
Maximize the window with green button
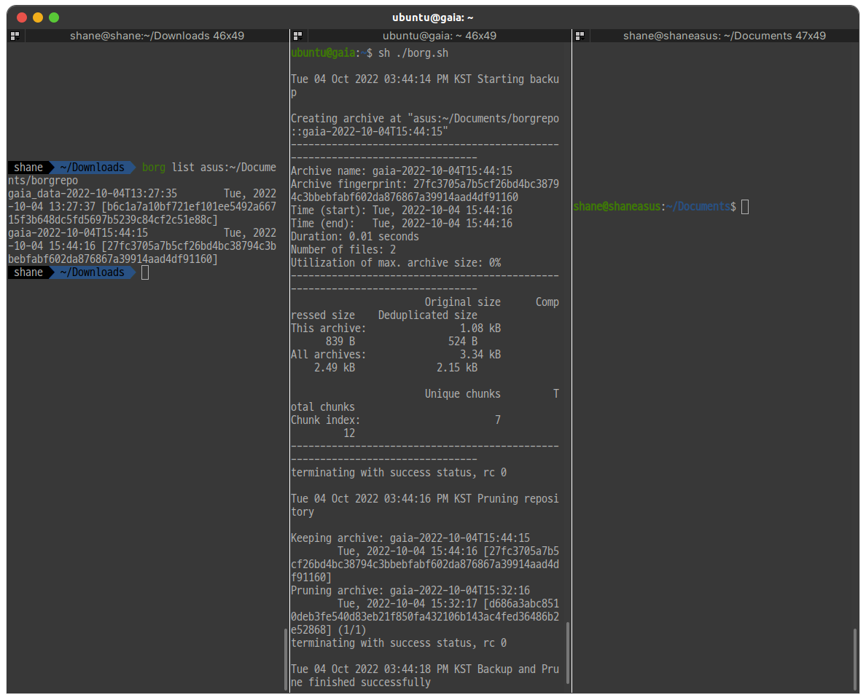click(54, 17)
